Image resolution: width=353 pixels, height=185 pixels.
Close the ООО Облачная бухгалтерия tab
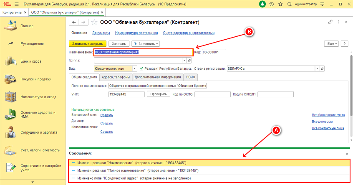click(x=102, y=13)
